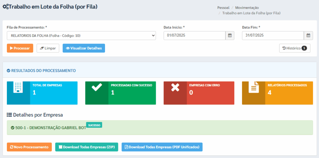This screenshot has height=158, width=319.
Task: Click the Data Início date field
Action: 194,35
